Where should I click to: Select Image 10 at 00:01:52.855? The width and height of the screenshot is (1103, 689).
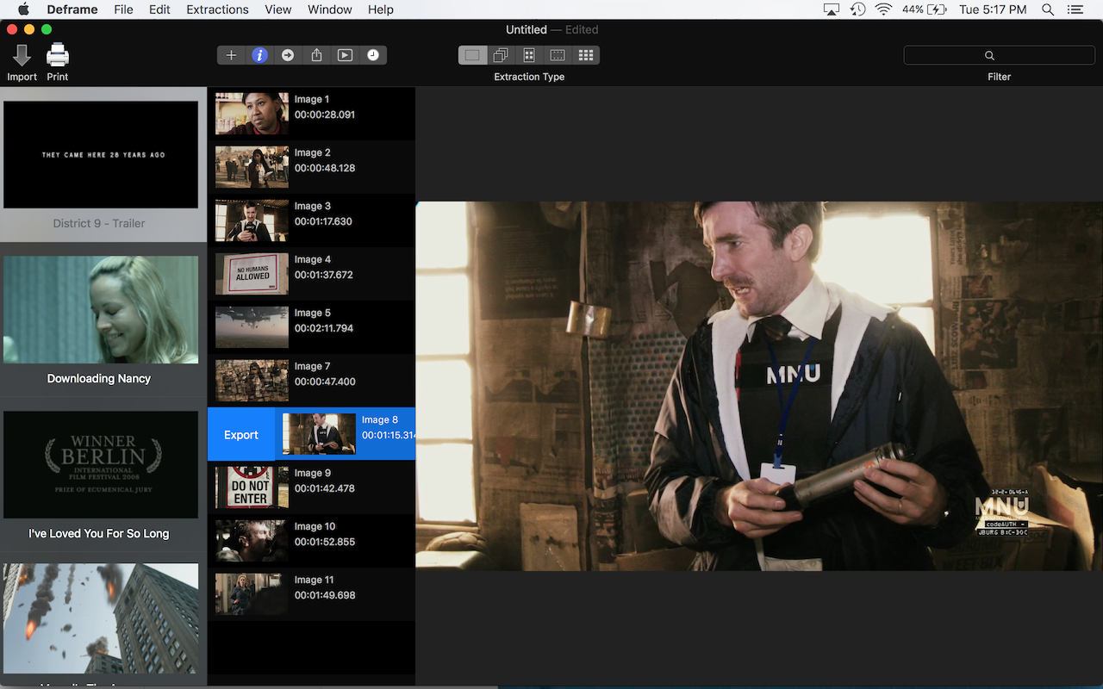311,541
